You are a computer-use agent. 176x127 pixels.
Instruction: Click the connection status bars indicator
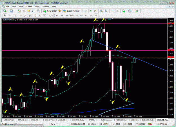pyautogui.click(x=150, y=124)
